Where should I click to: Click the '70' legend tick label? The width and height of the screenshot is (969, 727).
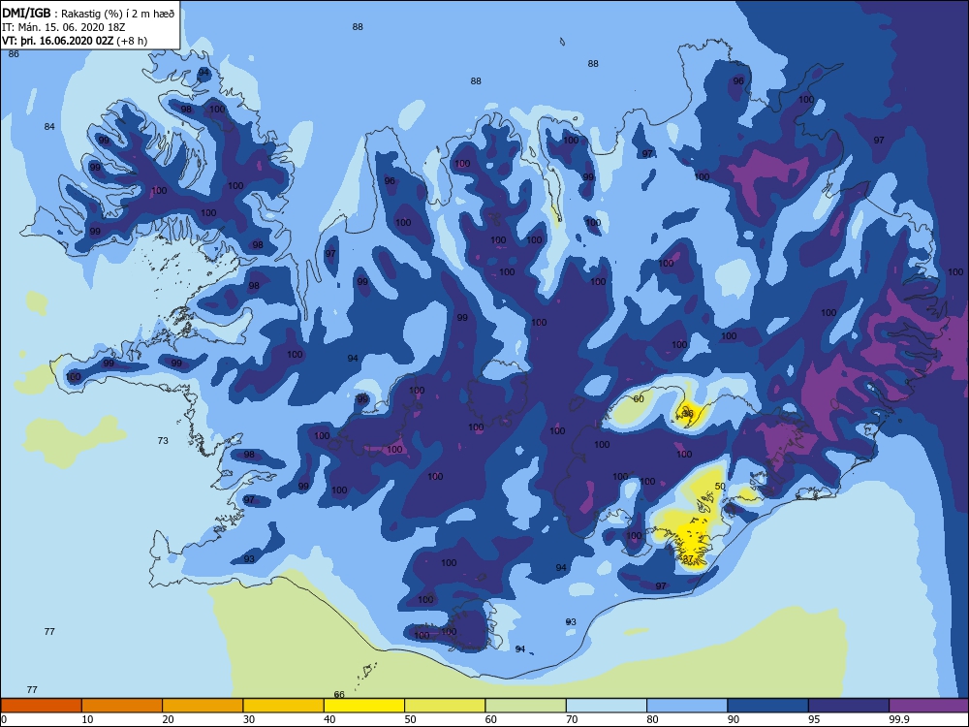[x=573, y=719]
